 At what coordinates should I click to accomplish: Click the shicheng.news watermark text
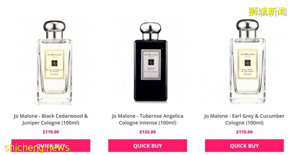37,148
